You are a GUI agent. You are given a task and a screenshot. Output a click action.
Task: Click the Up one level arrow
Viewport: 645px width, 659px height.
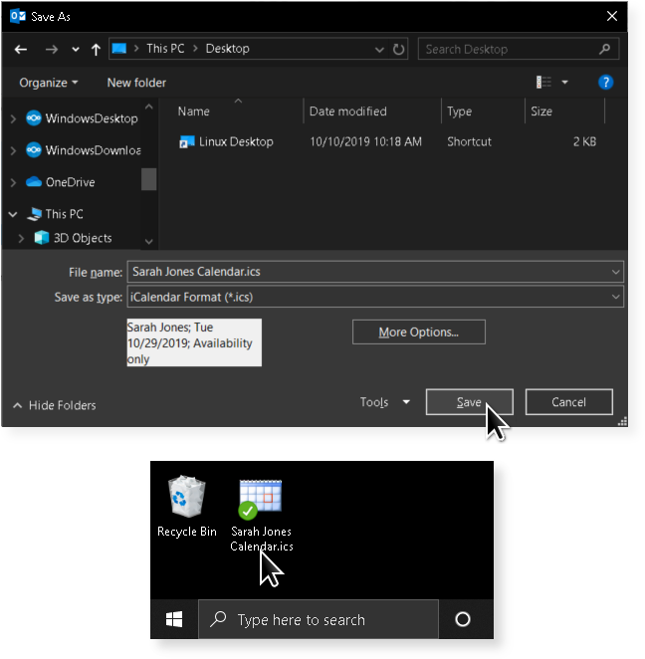(96, 49)
